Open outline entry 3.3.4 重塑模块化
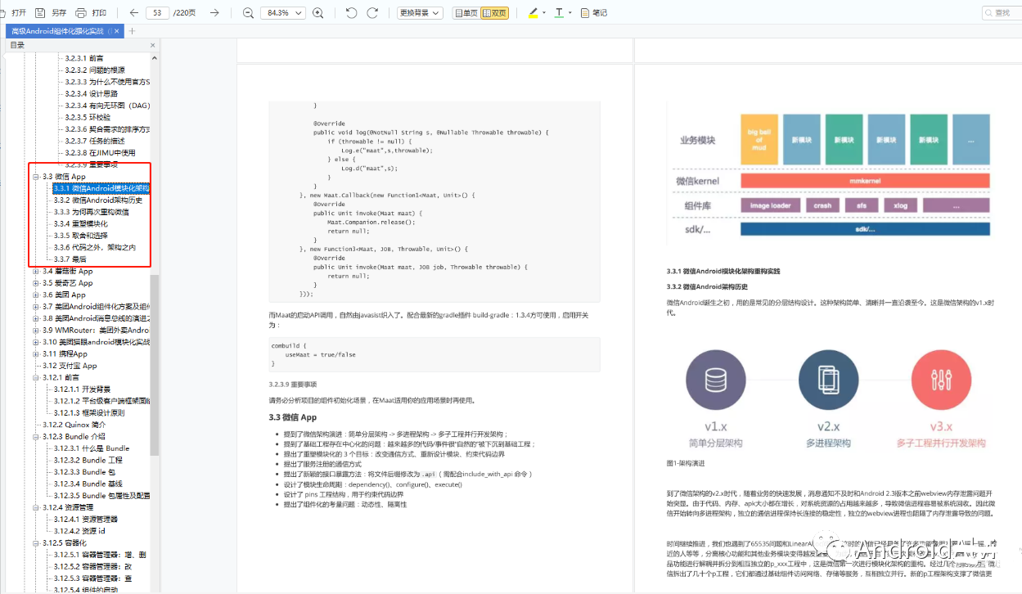The height and width of the screenshot is (594, 1022). coord(80,223)
